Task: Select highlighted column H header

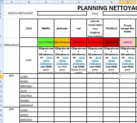Action: (128, 2)
